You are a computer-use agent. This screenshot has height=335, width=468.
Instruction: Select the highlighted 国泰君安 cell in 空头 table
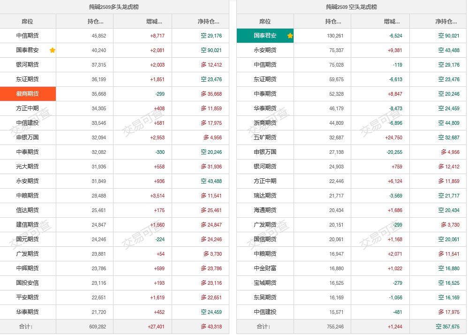tap(265, 36)
